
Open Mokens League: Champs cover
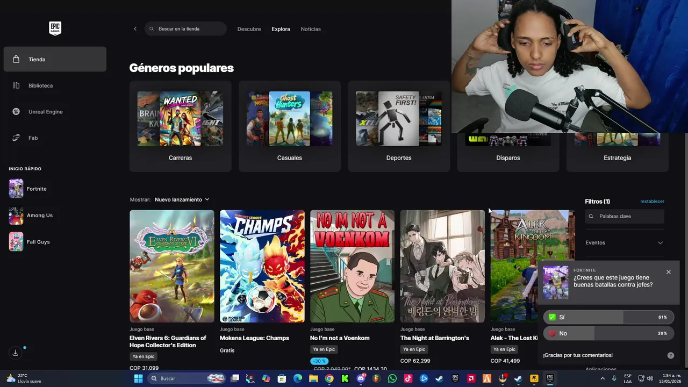262,266
